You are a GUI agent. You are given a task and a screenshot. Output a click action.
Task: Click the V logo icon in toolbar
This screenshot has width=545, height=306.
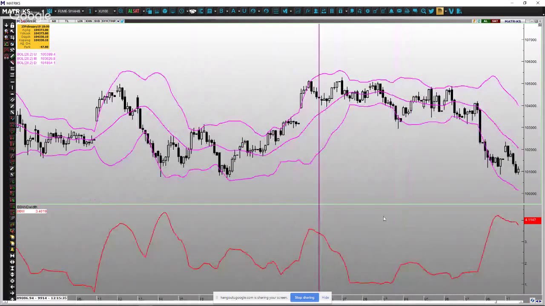pos(451,11)
